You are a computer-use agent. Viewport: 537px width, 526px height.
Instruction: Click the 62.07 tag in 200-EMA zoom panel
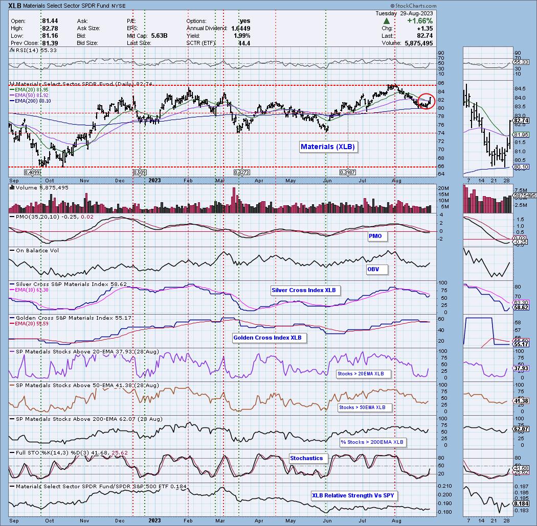[521, 429]
